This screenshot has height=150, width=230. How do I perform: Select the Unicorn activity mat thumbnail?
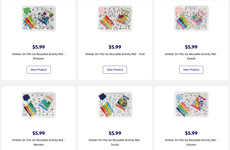point(191,104)
